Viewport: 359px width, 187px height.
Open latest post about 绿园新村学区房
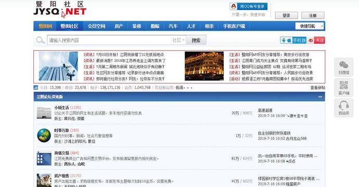coord(288,179)
